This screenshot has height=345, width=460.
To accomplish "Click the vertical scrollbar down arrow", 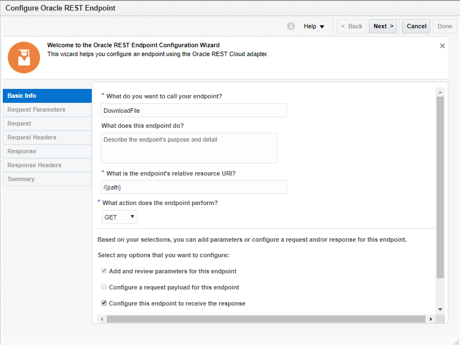I will 440,309.
